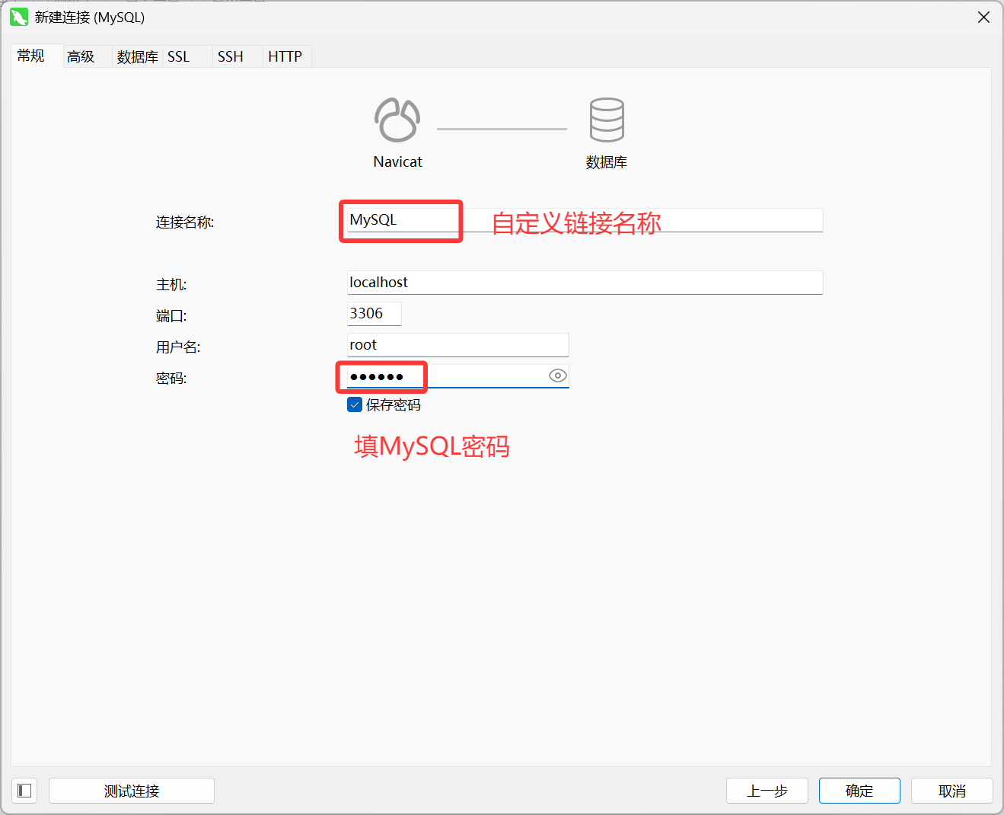
Task: Toggle the sidebar panel icon at bottom left
Action: point(24,791)
